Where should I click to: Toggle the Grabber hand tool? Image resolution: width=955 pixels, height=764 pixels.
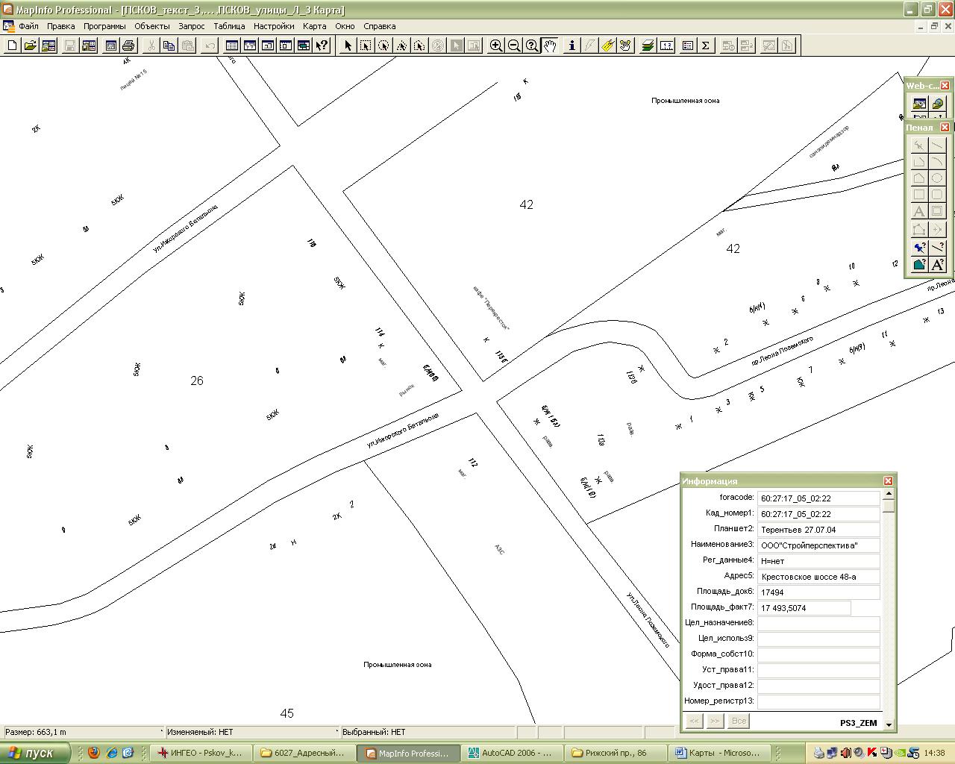[x=550, y=46]
